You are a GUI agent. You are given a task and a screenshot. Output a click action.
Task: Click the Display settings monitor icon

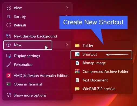9,56
